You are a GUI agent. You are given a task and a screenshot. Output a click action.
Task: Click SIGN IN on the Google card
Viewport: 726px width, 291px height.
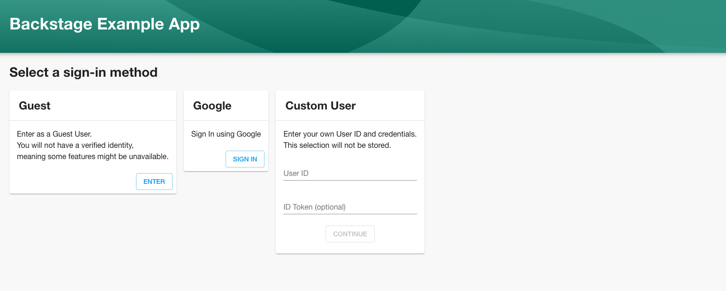click(x=245, y=159)
